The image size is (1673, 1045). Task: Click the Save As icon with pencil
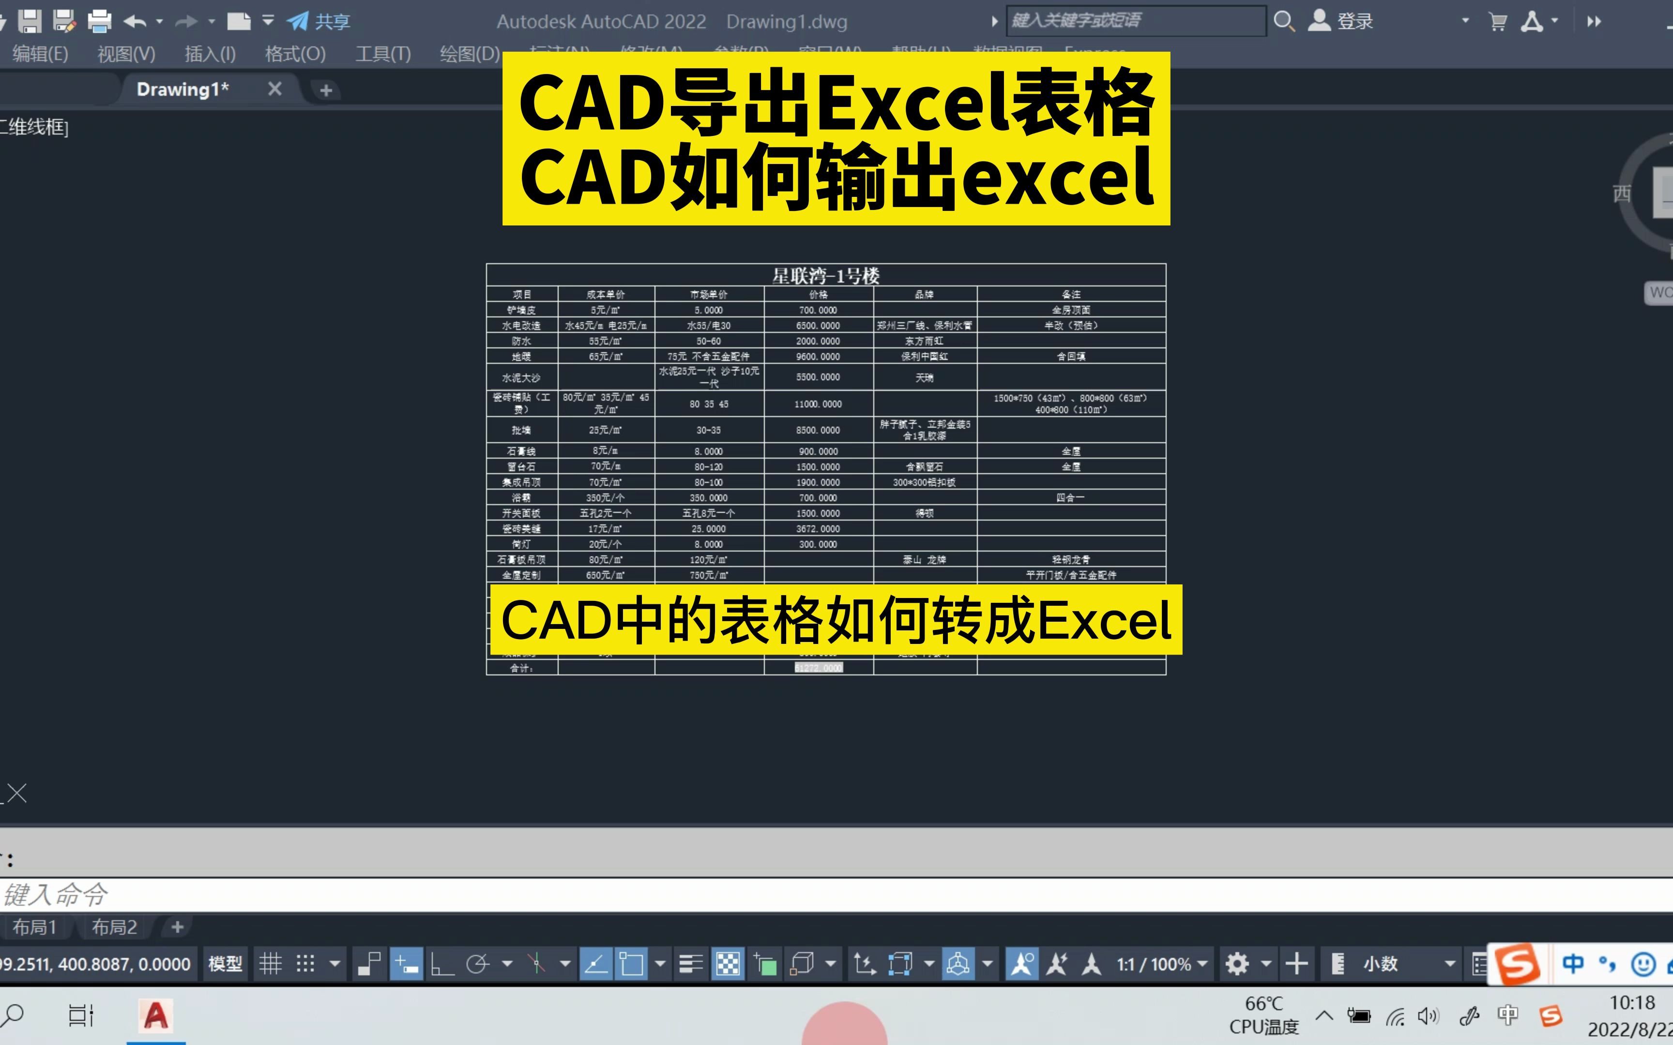[64, 21]
